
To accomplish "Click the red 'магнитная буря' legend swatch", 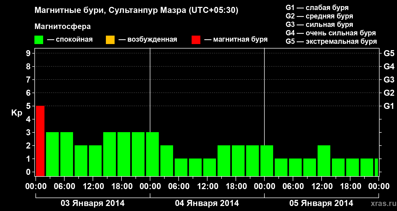I will pos(196,40).
